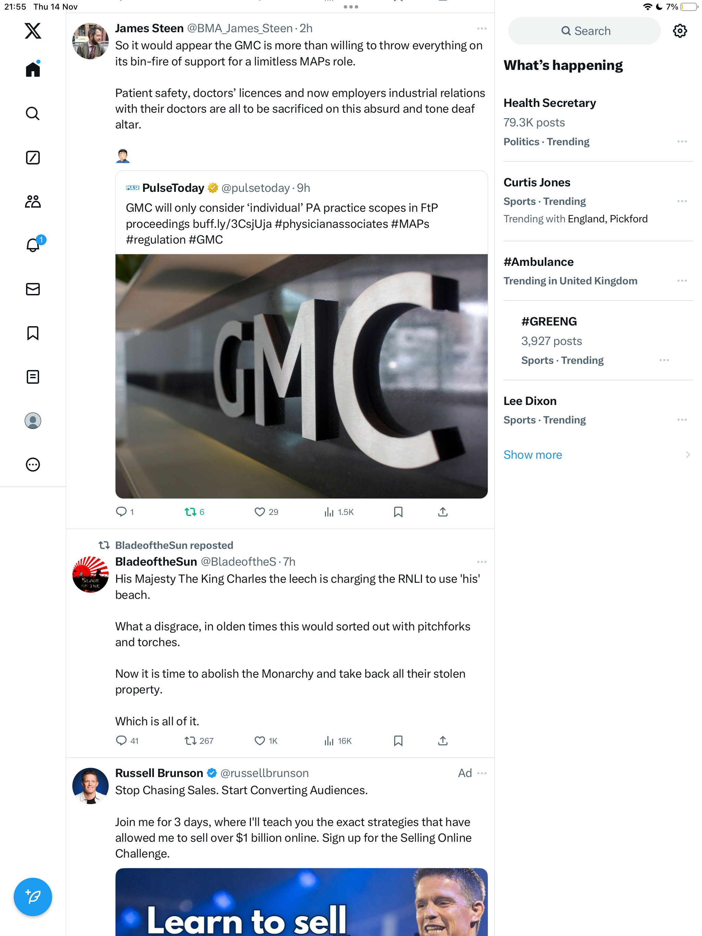
Task: Open trends settings gear icon
Action: click(680, 31)
